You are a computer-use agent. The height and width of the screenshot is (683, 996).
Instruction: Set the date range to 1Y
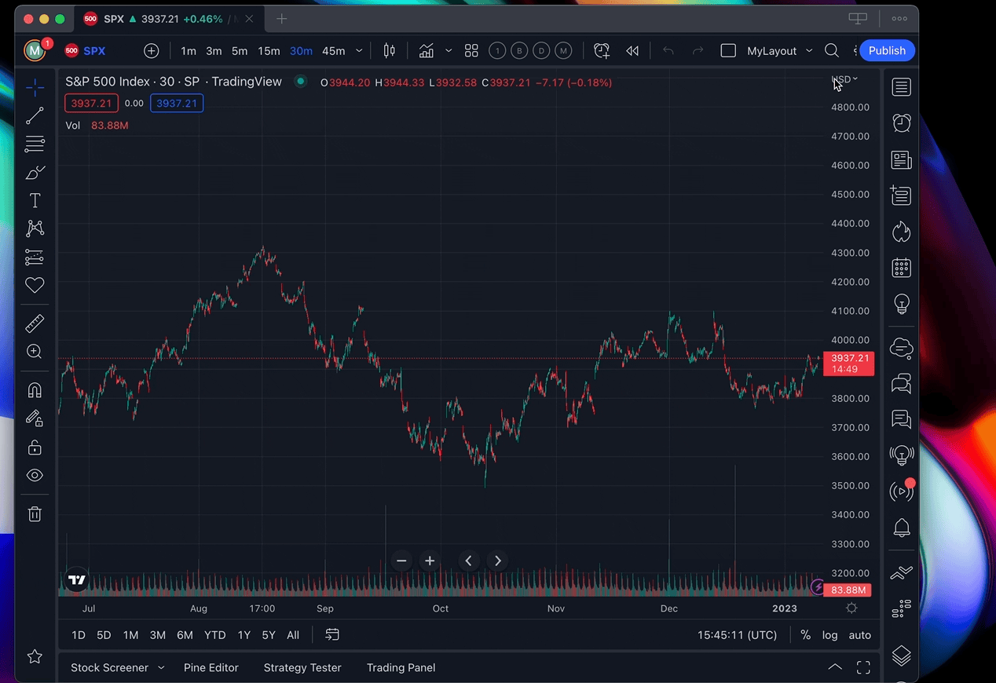click(x=244, y=635)
